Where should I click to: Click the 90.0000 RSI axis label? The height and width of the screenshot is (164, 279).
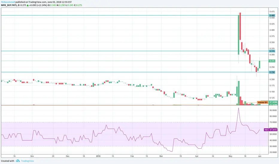tap(273, 110)
